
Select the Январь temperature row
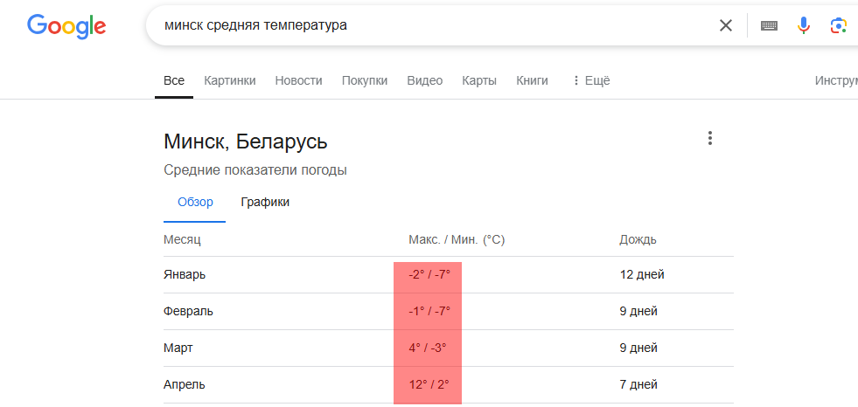[449, 275]
